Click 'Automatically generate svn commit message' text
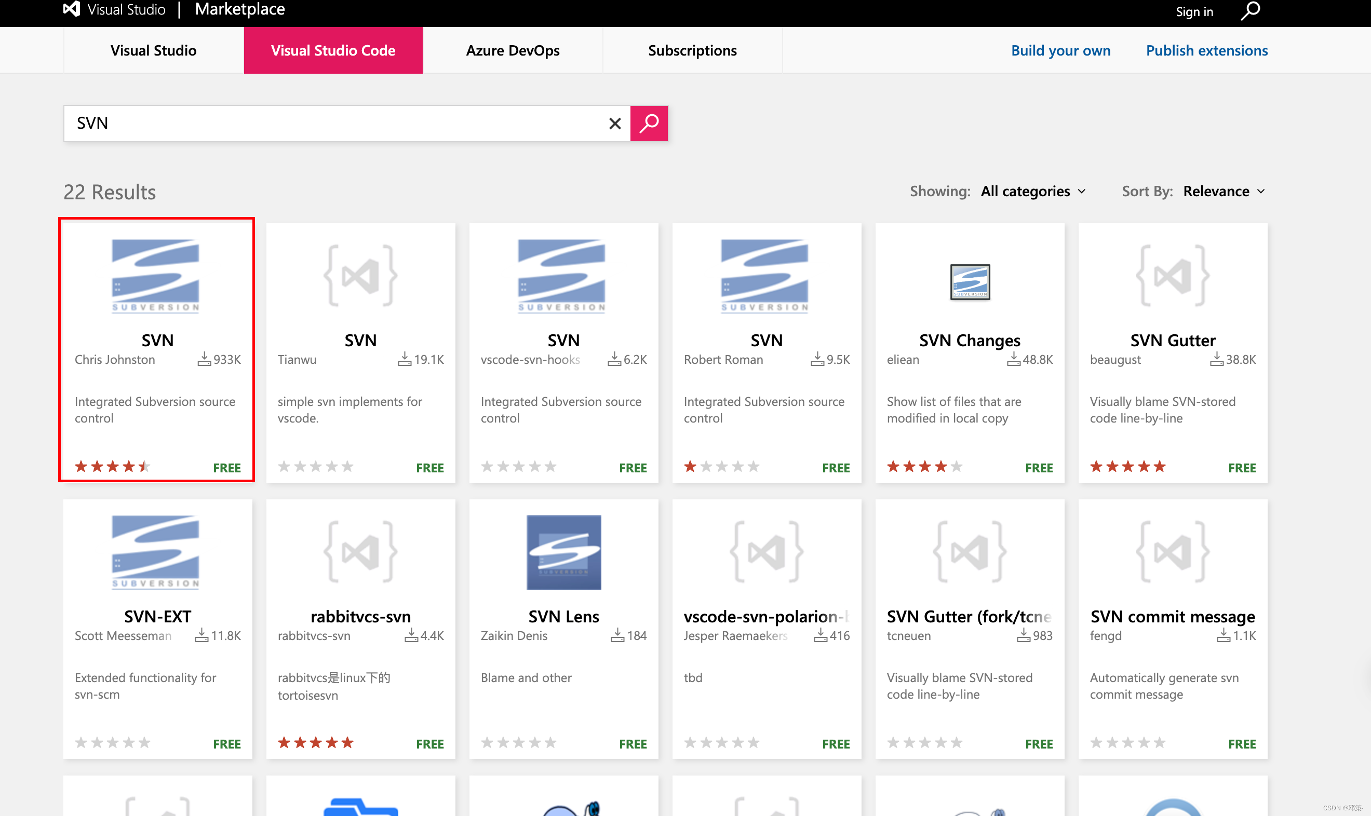The height and width of the screenshot is (816, 1371). coord(1164,686)
